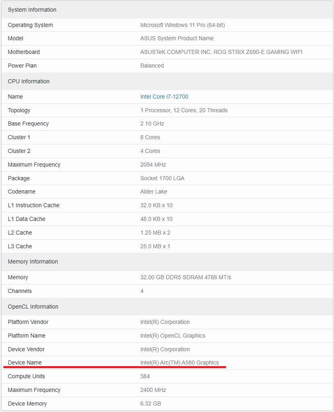Click the '48.0 KB x 10' data cache value
The image size is (334, 412).
[157, 219]
